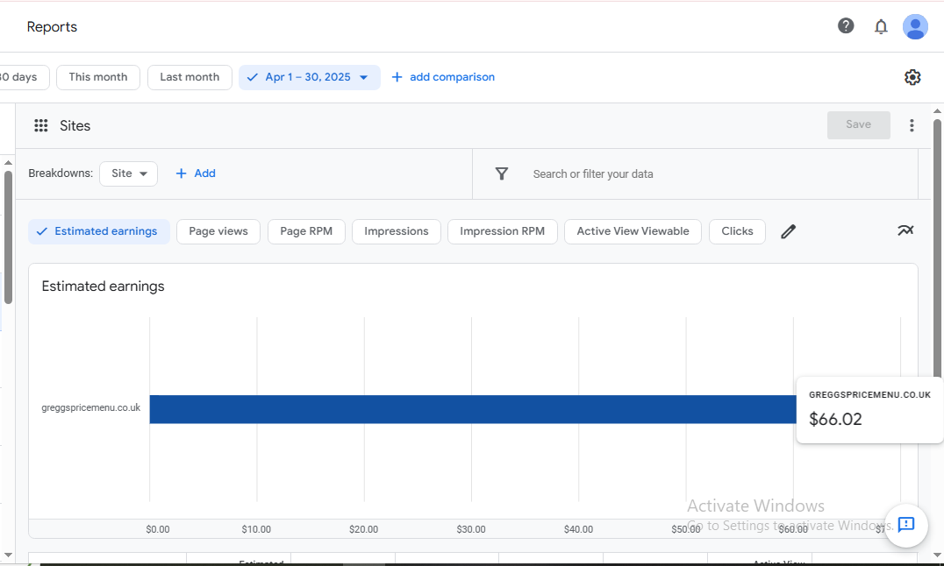Click the $10.00 axis label
Image resolution: width=944 pixels, height=566 pixels.
[256, 529]
